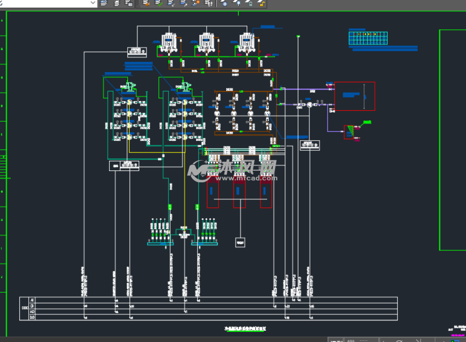Click the blue legend table in drawing

coord(368,38)
